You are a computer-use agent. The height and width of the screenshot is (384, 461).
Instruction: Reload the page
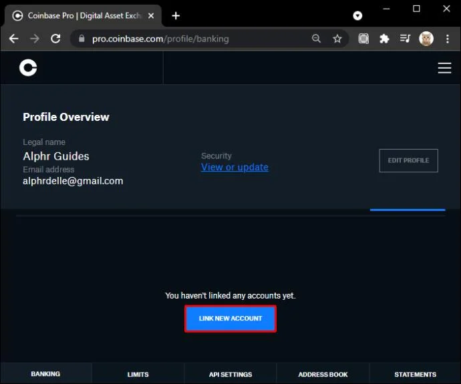[x=55, y=39]
